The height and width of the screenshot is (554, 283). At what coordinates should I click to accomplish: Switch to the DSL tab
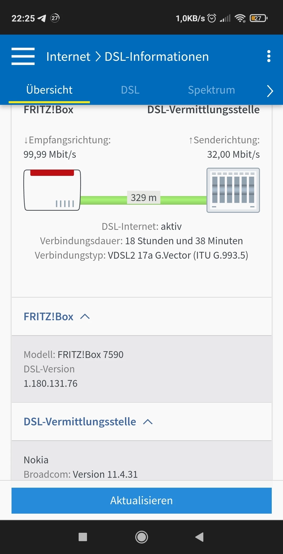tap(130, 90)
